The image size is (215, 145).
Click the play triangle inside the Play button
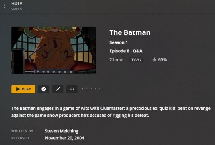point(18,89)
